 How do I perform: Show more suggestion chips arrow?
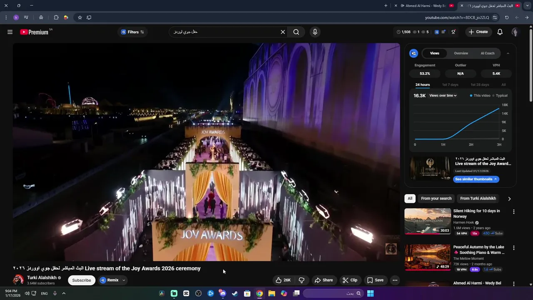[509, 199]
